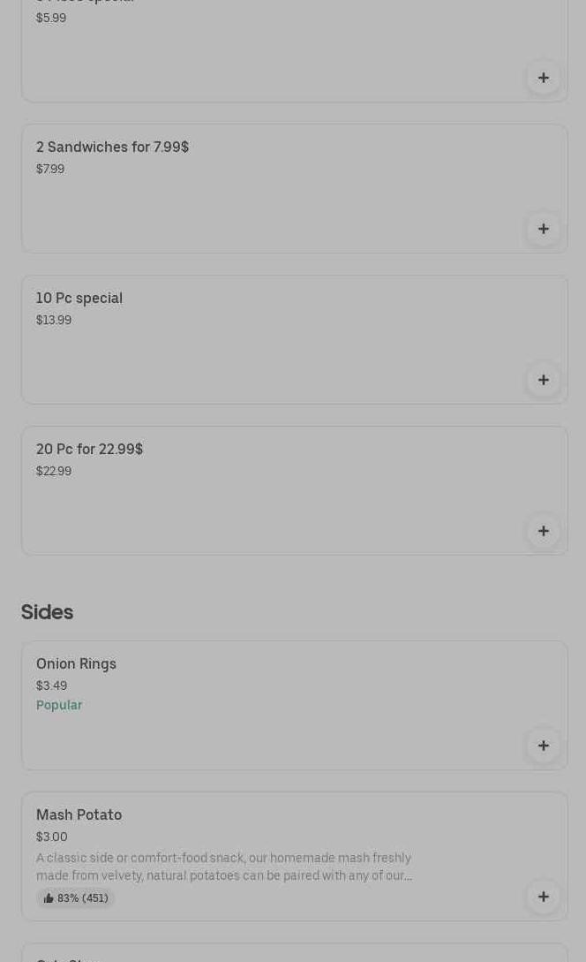
Task: Click the $22.99 price label
Action: click(54, 471)
